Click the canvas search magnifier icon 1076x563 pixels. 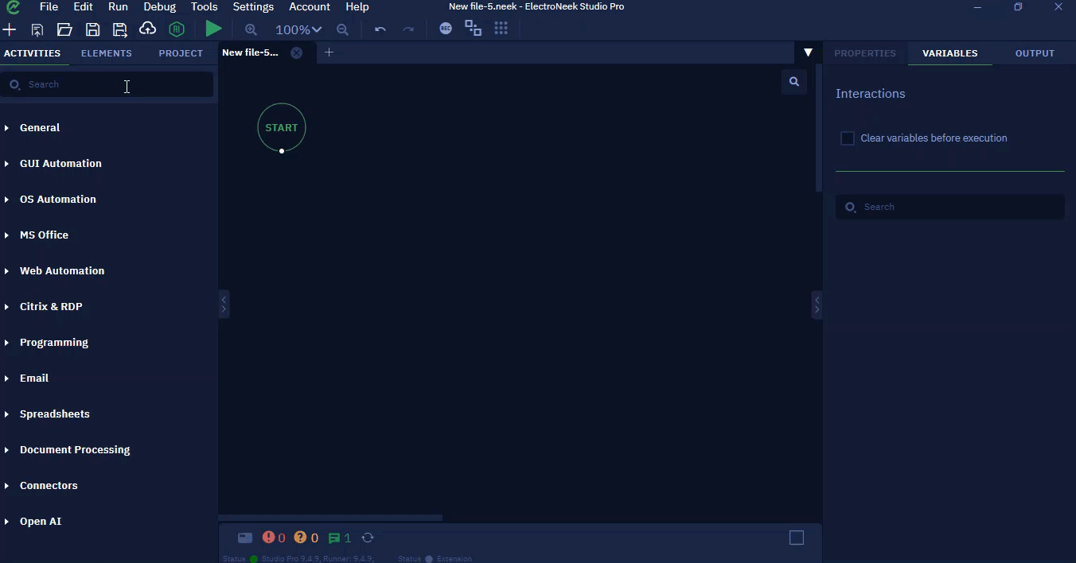click(x=793, y=81)
